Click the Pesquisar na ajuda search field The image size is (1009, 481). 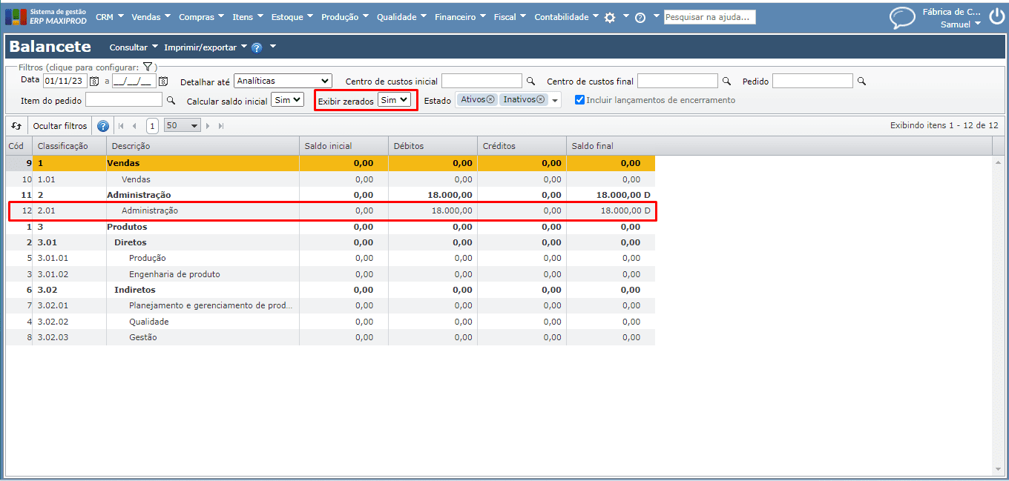[709, 17]
